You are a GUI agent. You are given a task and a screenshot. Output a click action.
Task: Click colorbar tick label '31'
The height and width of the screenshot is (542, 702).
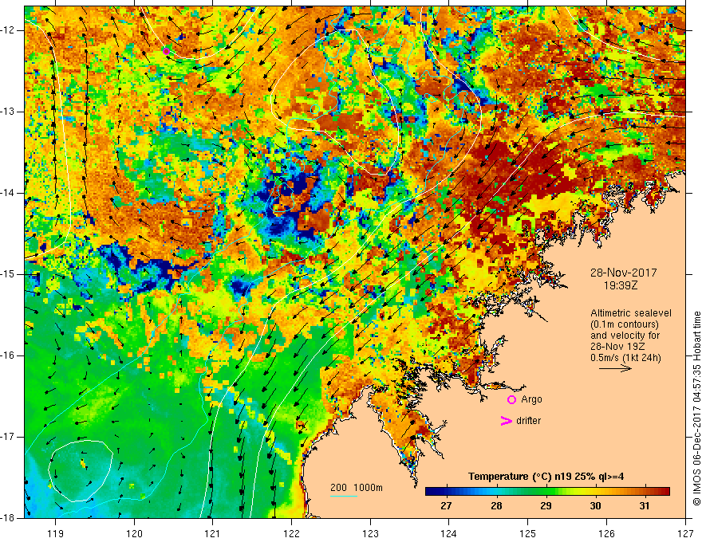point(645,506)
